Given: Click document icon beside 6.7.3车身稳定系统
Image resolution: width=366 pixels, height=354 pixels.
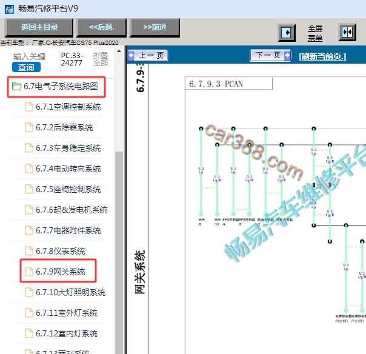Looking at the screenshot, I should (x=29, y=148).
